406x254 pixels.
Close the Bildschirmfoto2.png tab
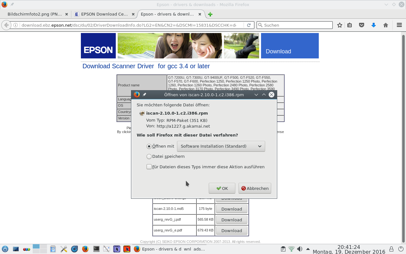pos(66,14)
